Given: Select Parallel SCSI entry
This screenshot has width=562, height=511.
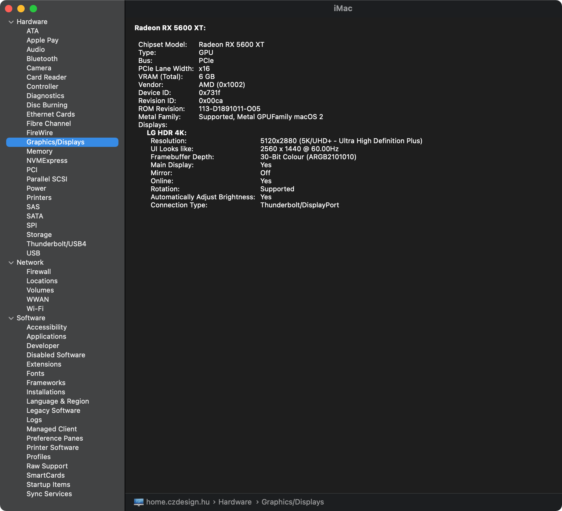Looking at the screenshot, I should (x=47, y=179).
